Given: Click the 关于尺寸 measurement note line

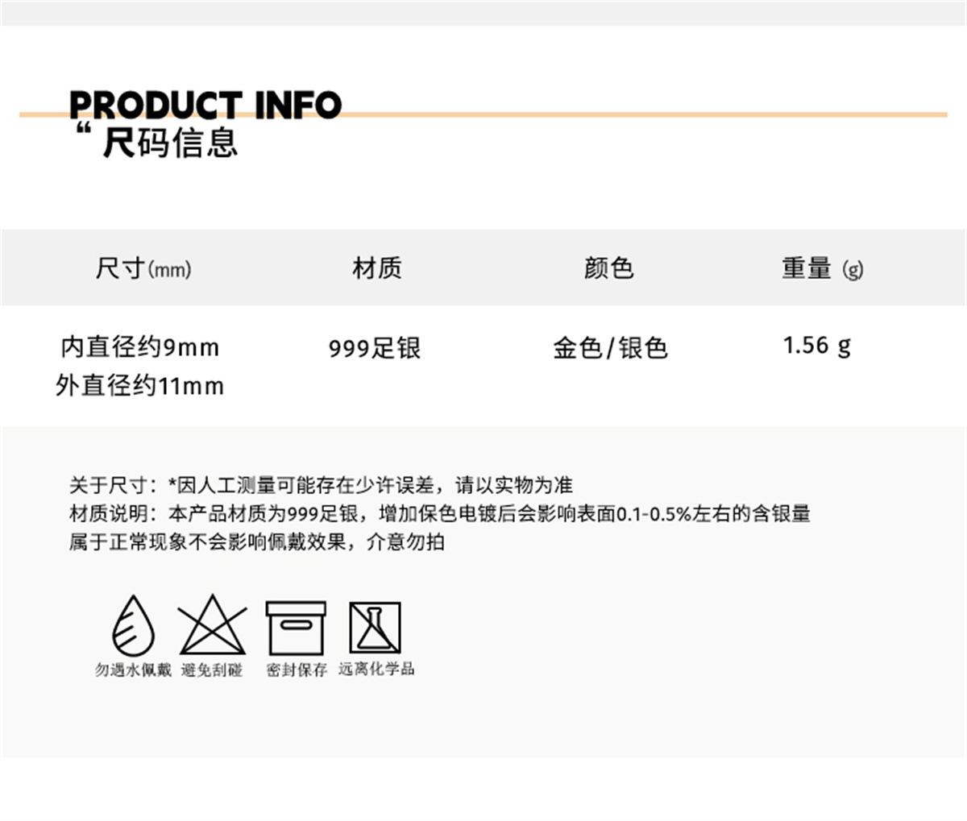Looking at the screenshot, I should (321, 485).
